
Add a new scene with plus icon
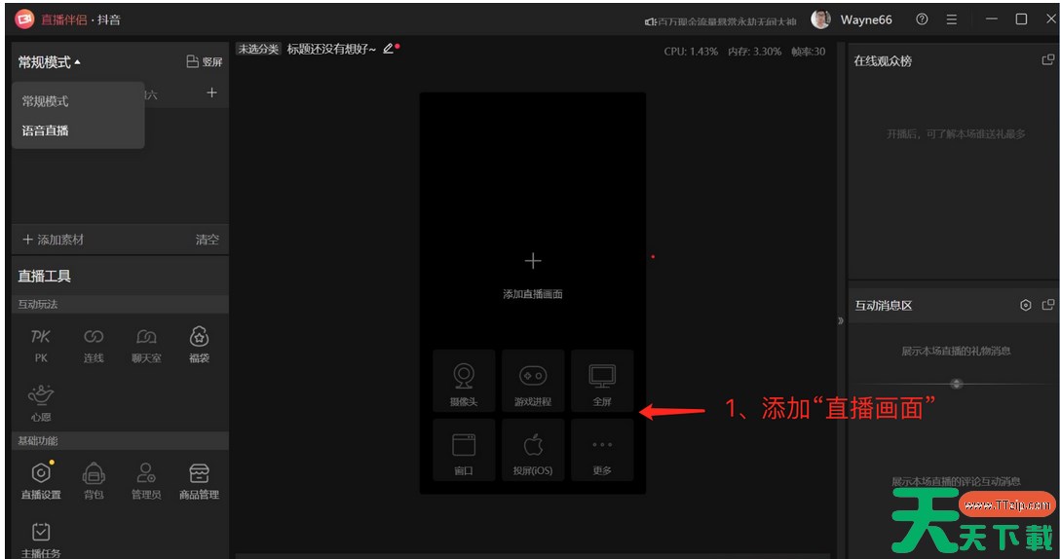coord(211,93)
